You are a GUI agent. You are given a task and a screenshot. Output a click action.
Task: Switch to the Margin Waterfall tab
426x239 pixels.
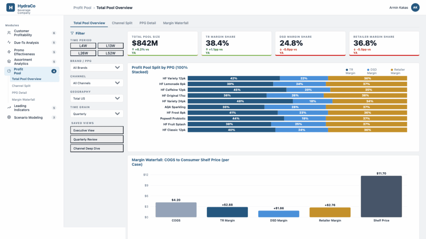(176, 23)
